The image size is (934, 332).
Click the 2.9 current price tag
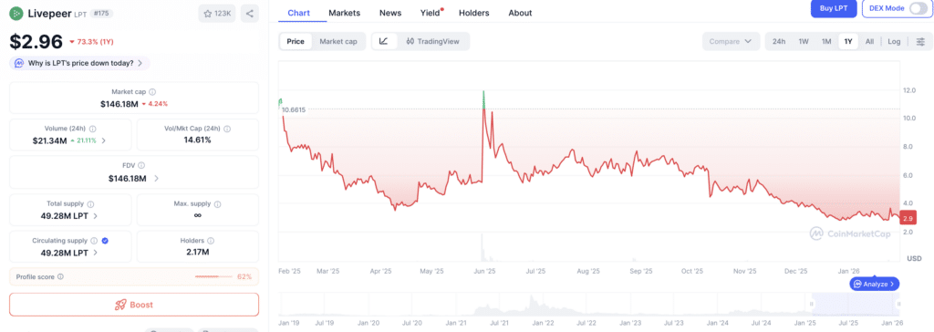click(908, 218)
